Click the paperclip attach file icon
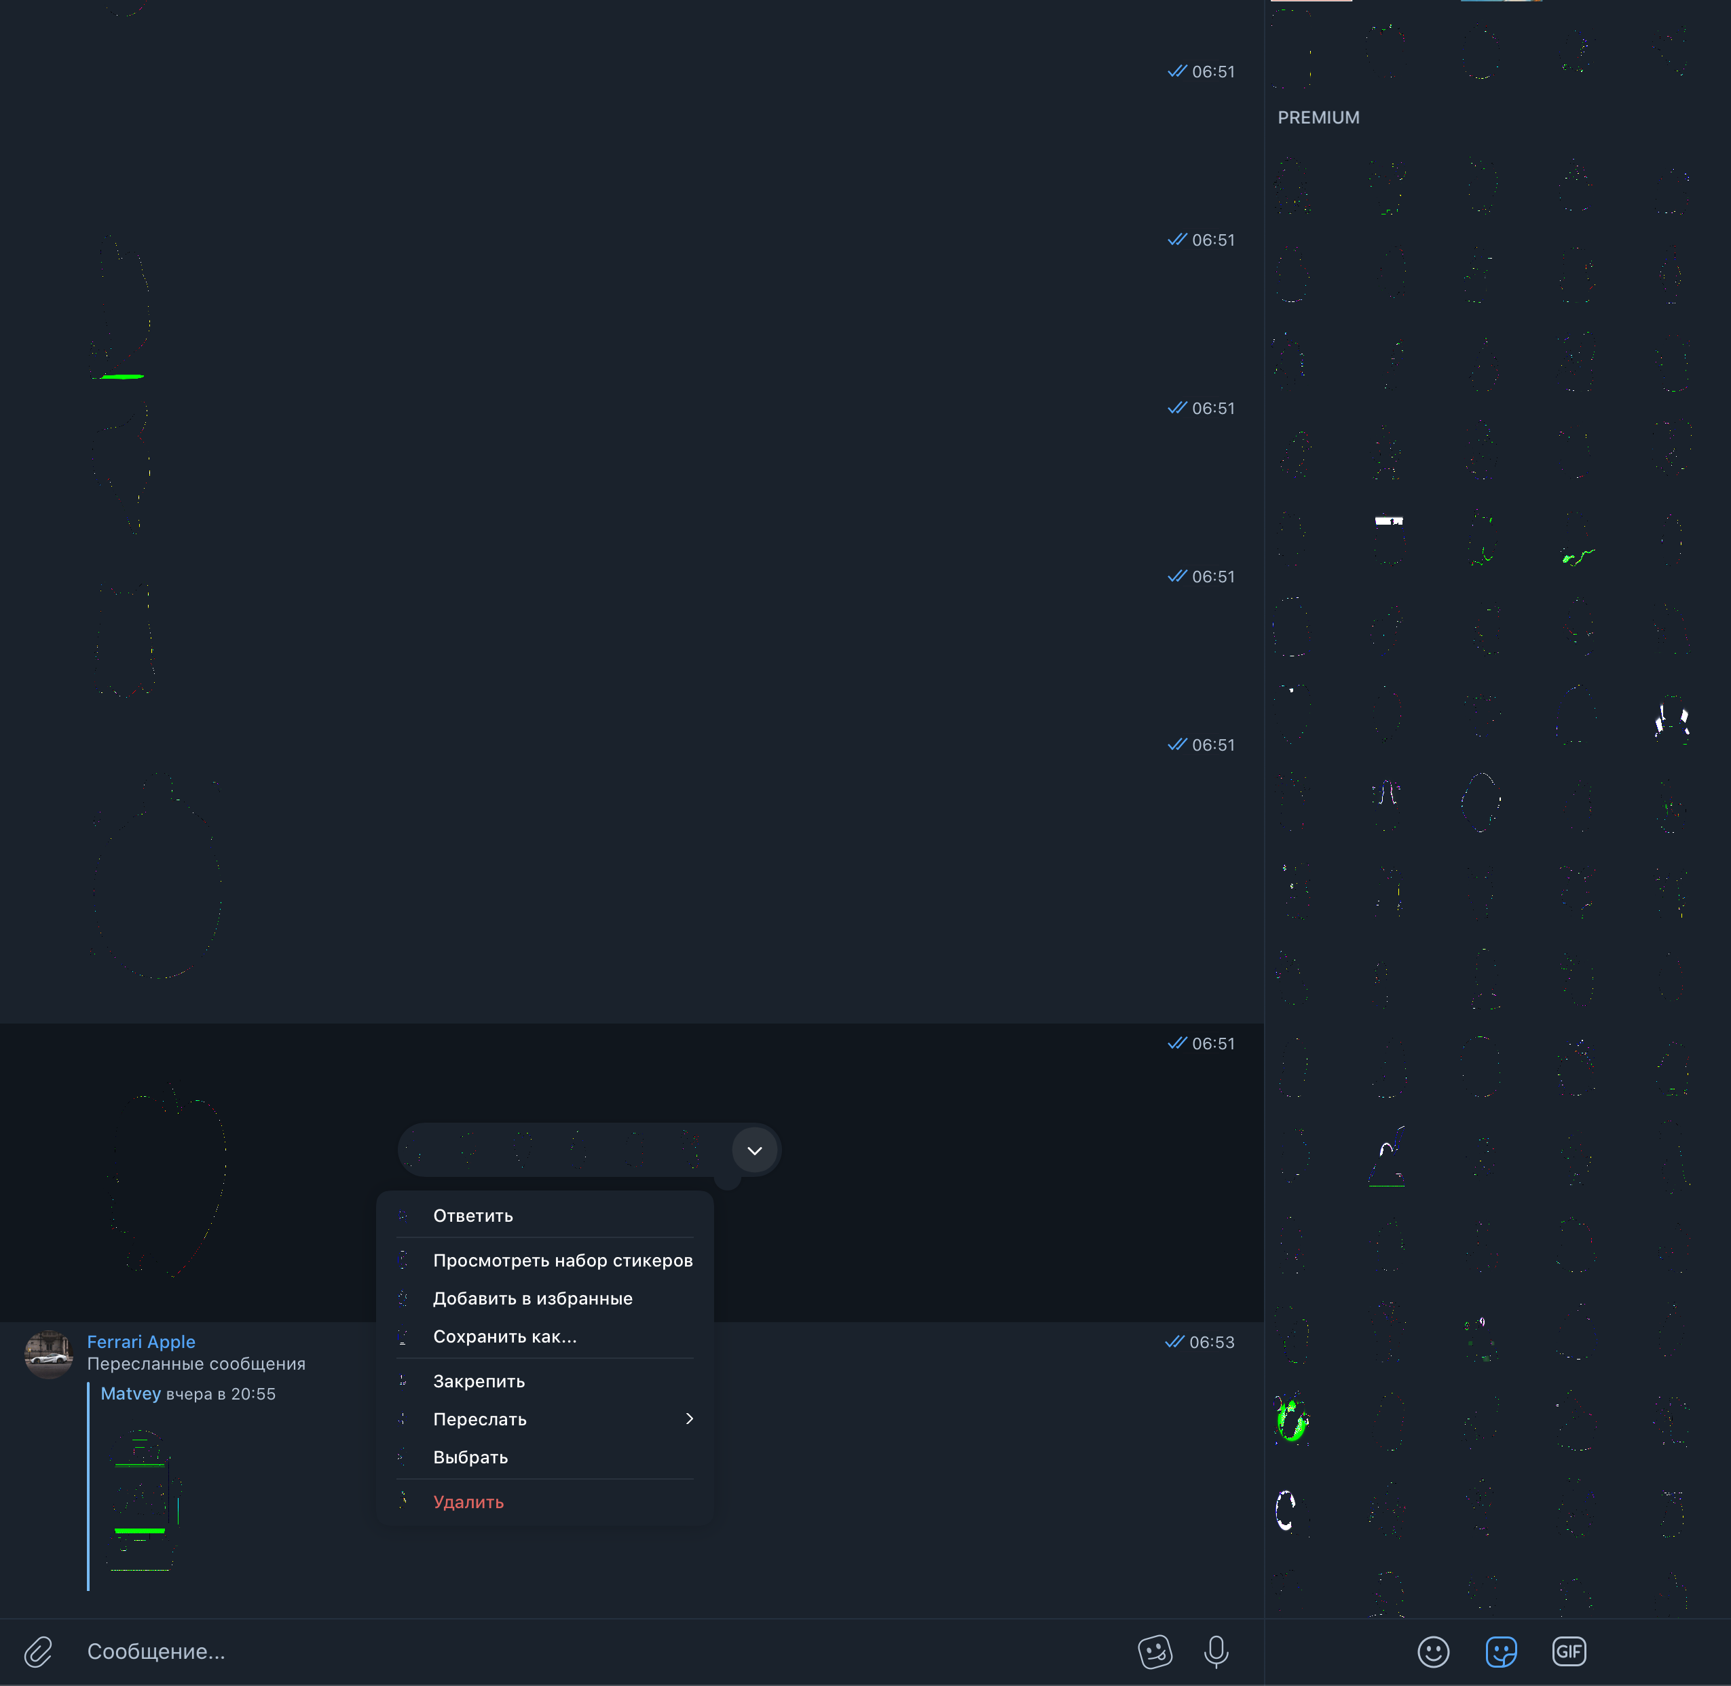Screen dimensions: 1731x1686 [x=38, y=1651]
